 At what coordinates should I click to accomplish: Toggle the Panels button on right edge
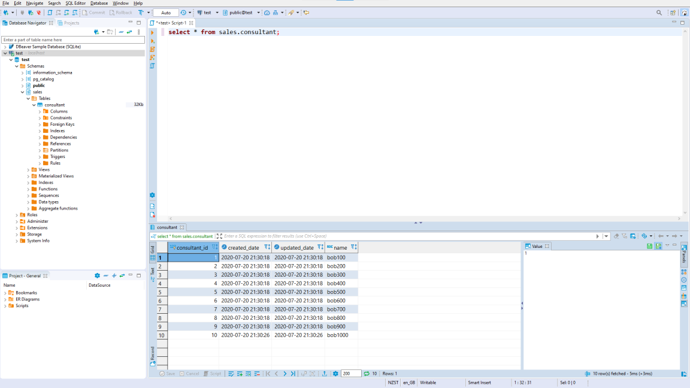tap(684, 253)
